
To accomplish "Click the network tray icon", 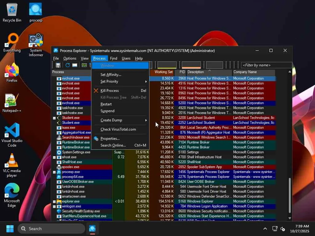I will 275,229.
